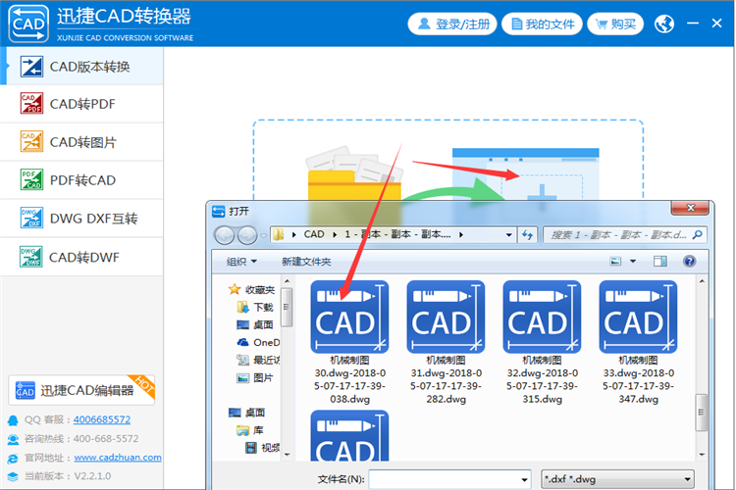This screenshot has width=736, height=490.
Task: Click the dialog help question icon
Action: point(689,262)
